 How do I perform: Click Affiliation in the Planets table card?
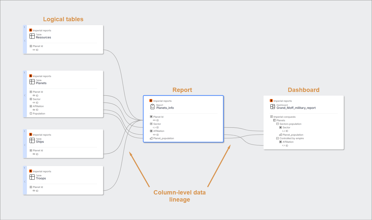coord(38,106)
